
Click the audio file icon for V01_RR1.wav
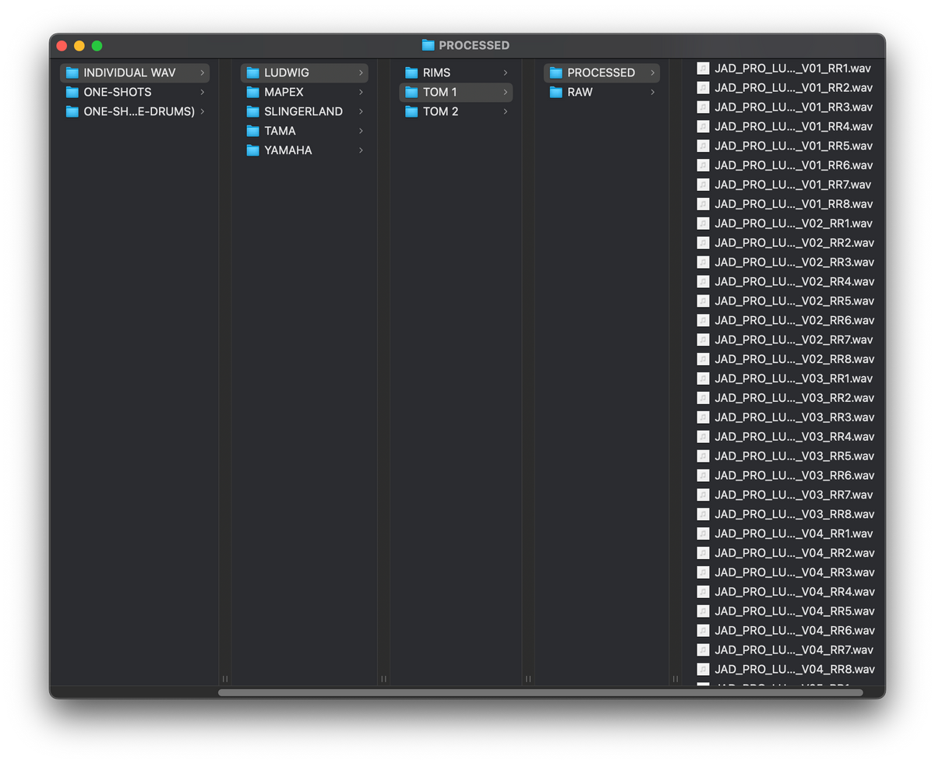(x=703, y=69)
